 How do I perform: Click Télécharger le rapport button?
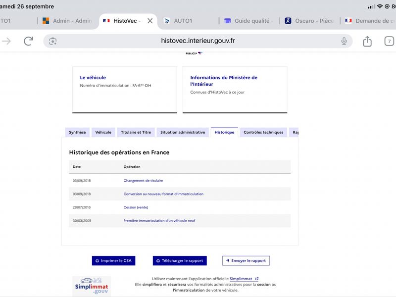180,261
